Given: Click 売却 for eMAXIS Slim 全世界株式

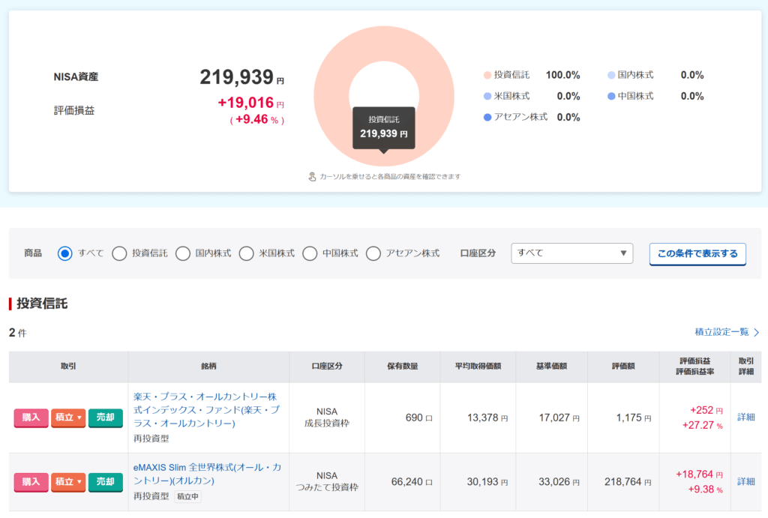Looking at the screenshot, I should (x=105, y=482).
